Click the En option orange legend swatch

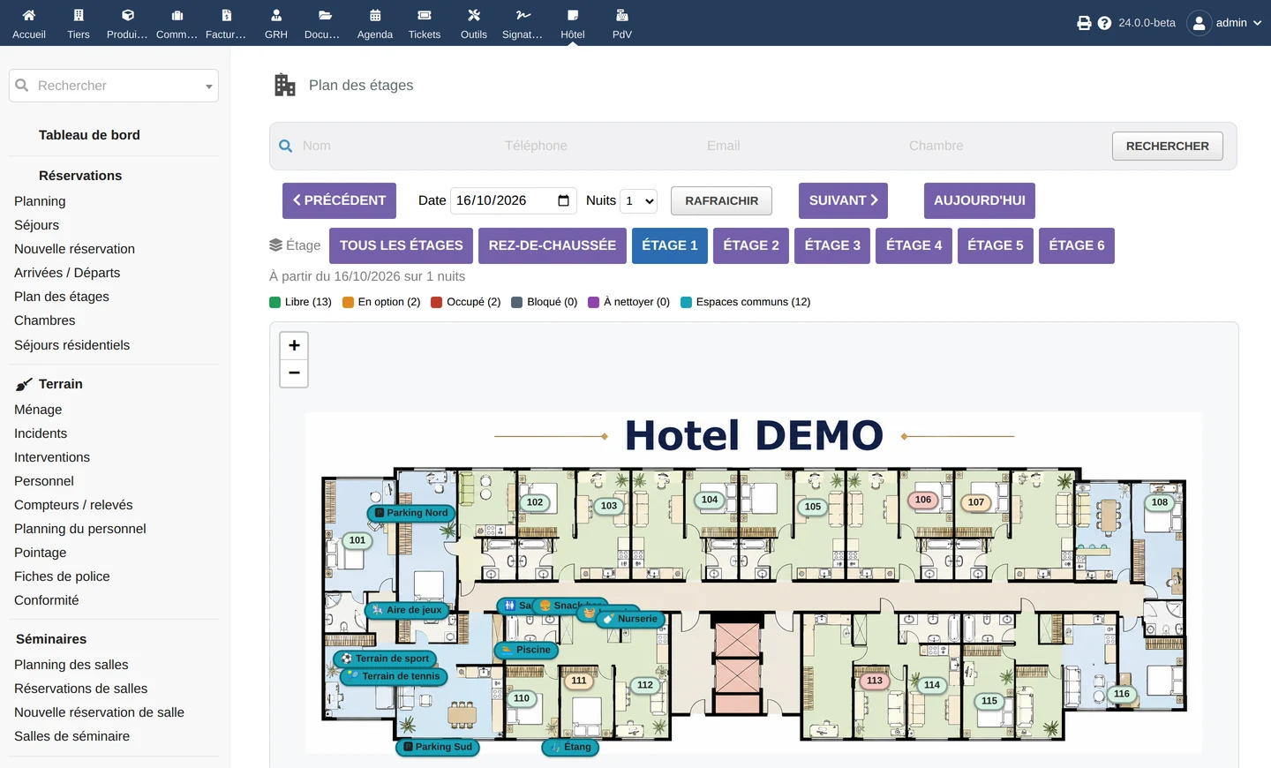(348, 302)
